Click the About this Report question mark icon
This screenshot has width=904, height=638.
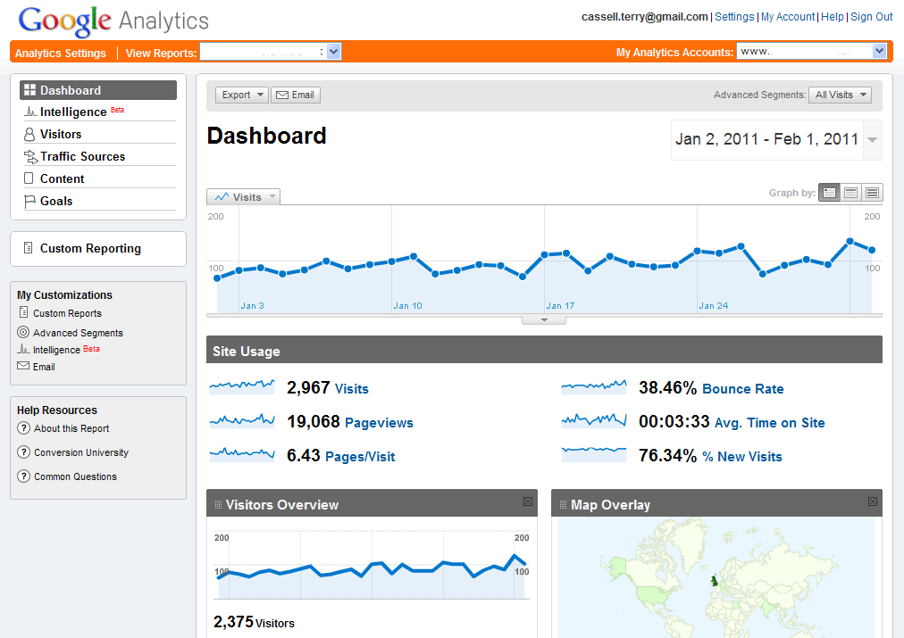tap(24, 428)
